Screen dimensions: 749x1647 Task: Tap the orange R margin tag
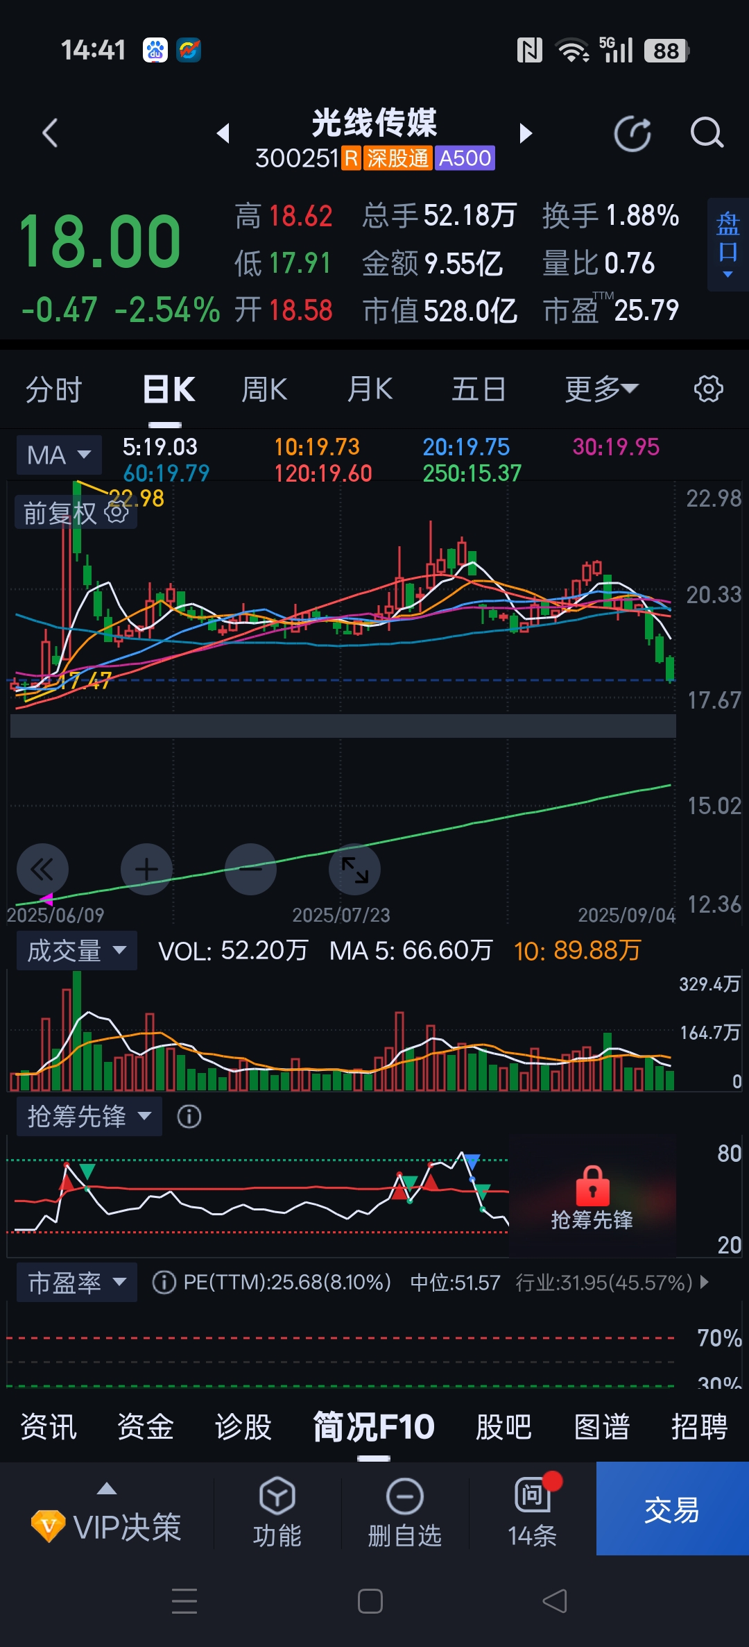351,158
